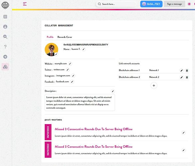Screen dimensions: 195x166
Task: Select the collator management cubes icon
Action: click(5, 67)
